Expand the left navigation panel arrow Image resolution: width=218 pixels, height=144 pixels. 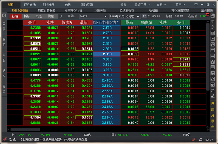pyautogui.click(x=4, y=16)
